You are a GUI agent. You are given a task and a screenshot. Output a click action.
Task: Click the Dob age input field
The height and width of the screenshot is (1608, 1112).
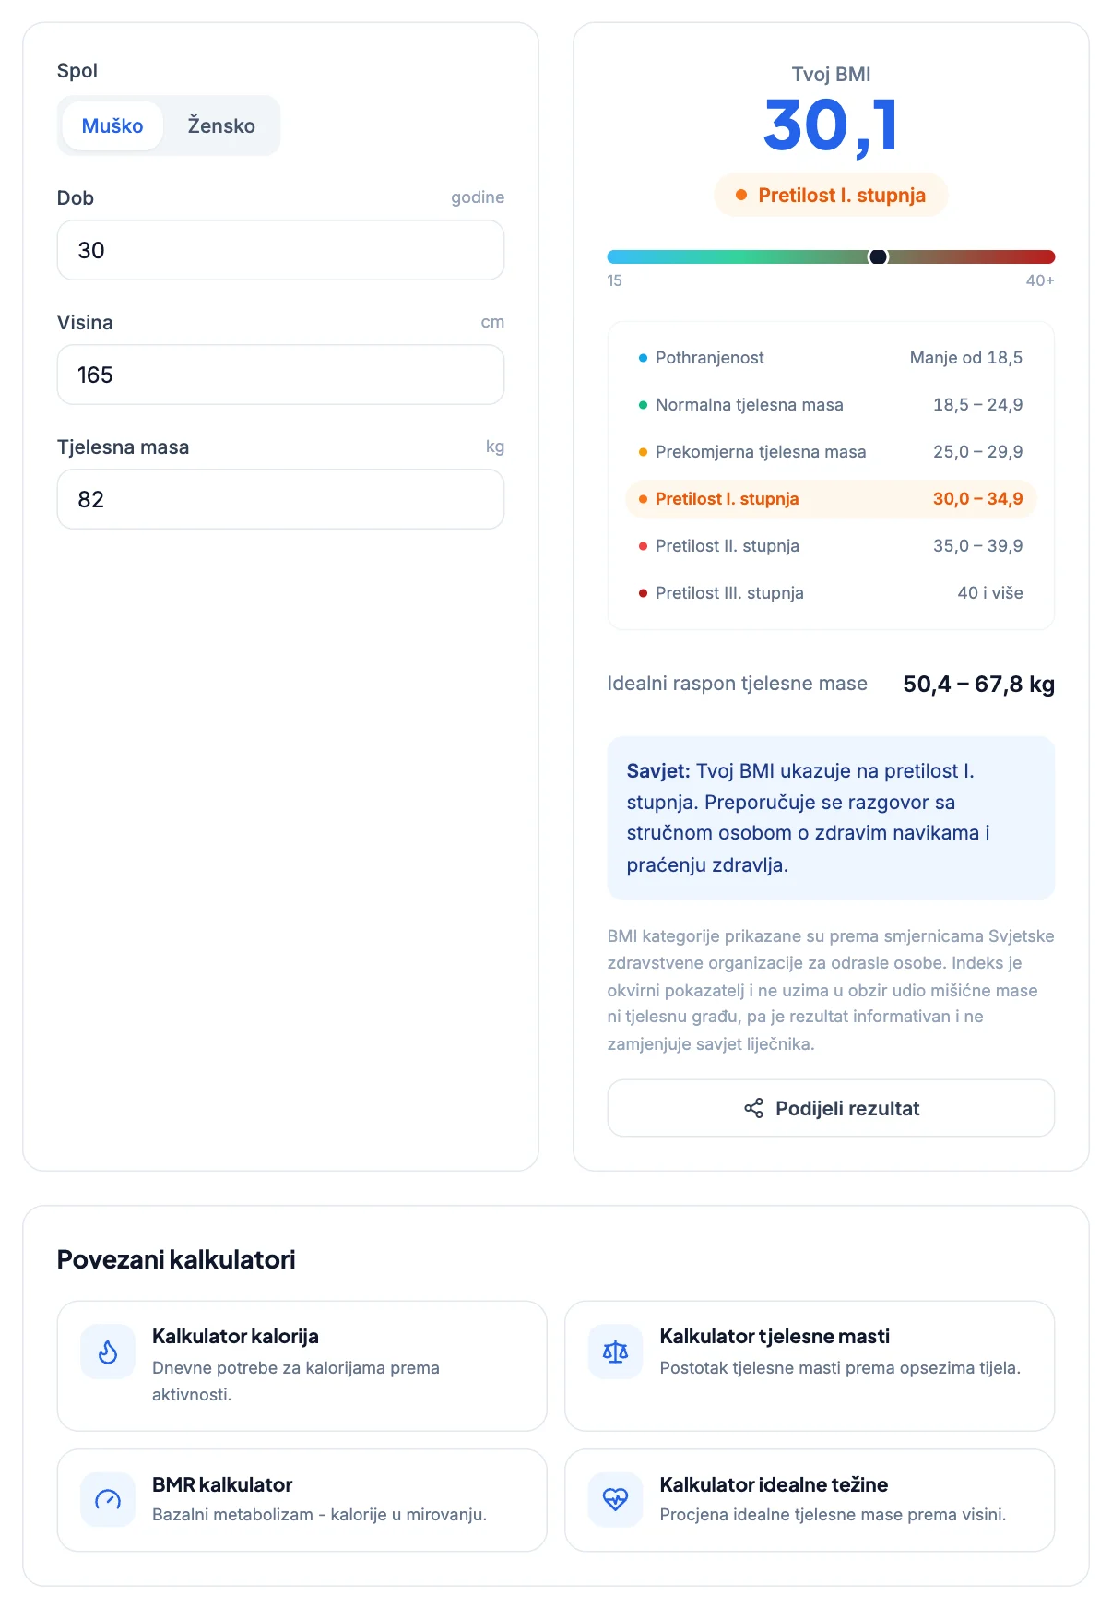pyautogui.click(x=280, y=250)
